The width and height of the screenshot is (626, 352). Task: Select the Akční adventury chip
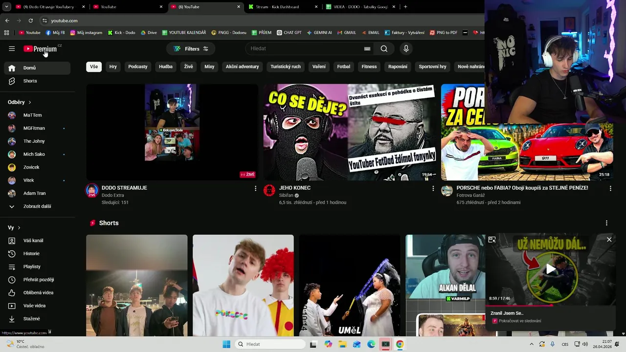[x=242, y=66]
